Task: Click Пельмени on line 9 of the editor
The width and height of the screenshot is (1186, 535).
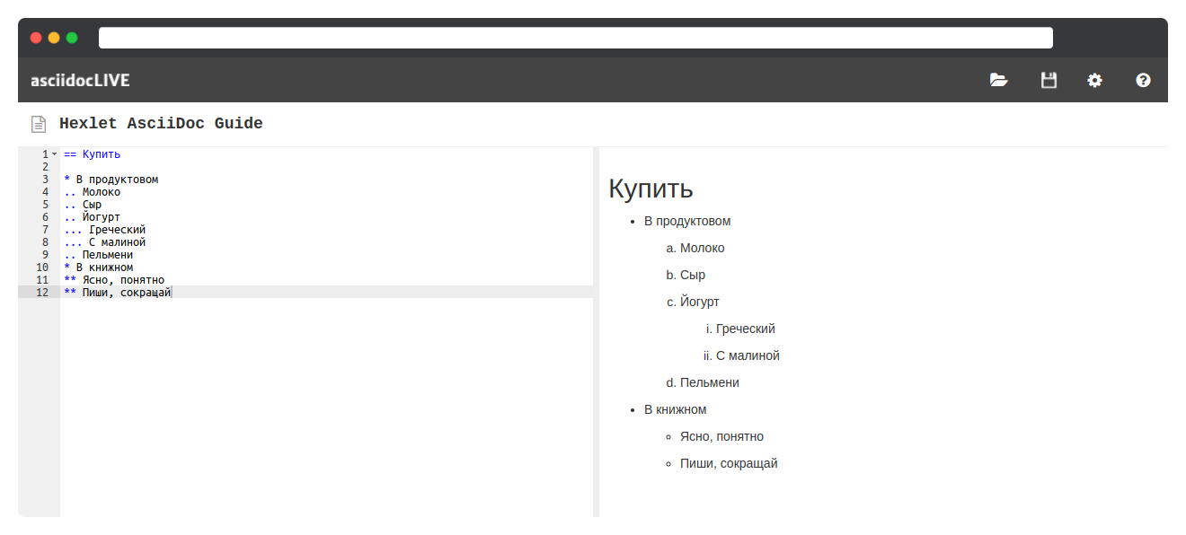Action: [x=108, y=254]
